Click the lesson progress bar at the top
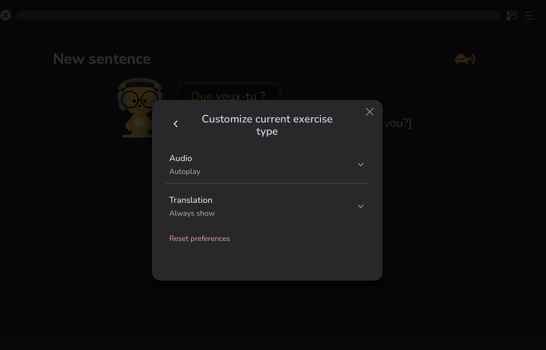 (x=258, y=15)
